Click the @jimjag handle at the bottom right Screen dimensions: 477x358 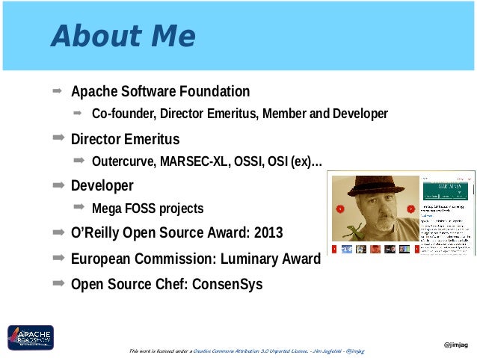point(456,345)
